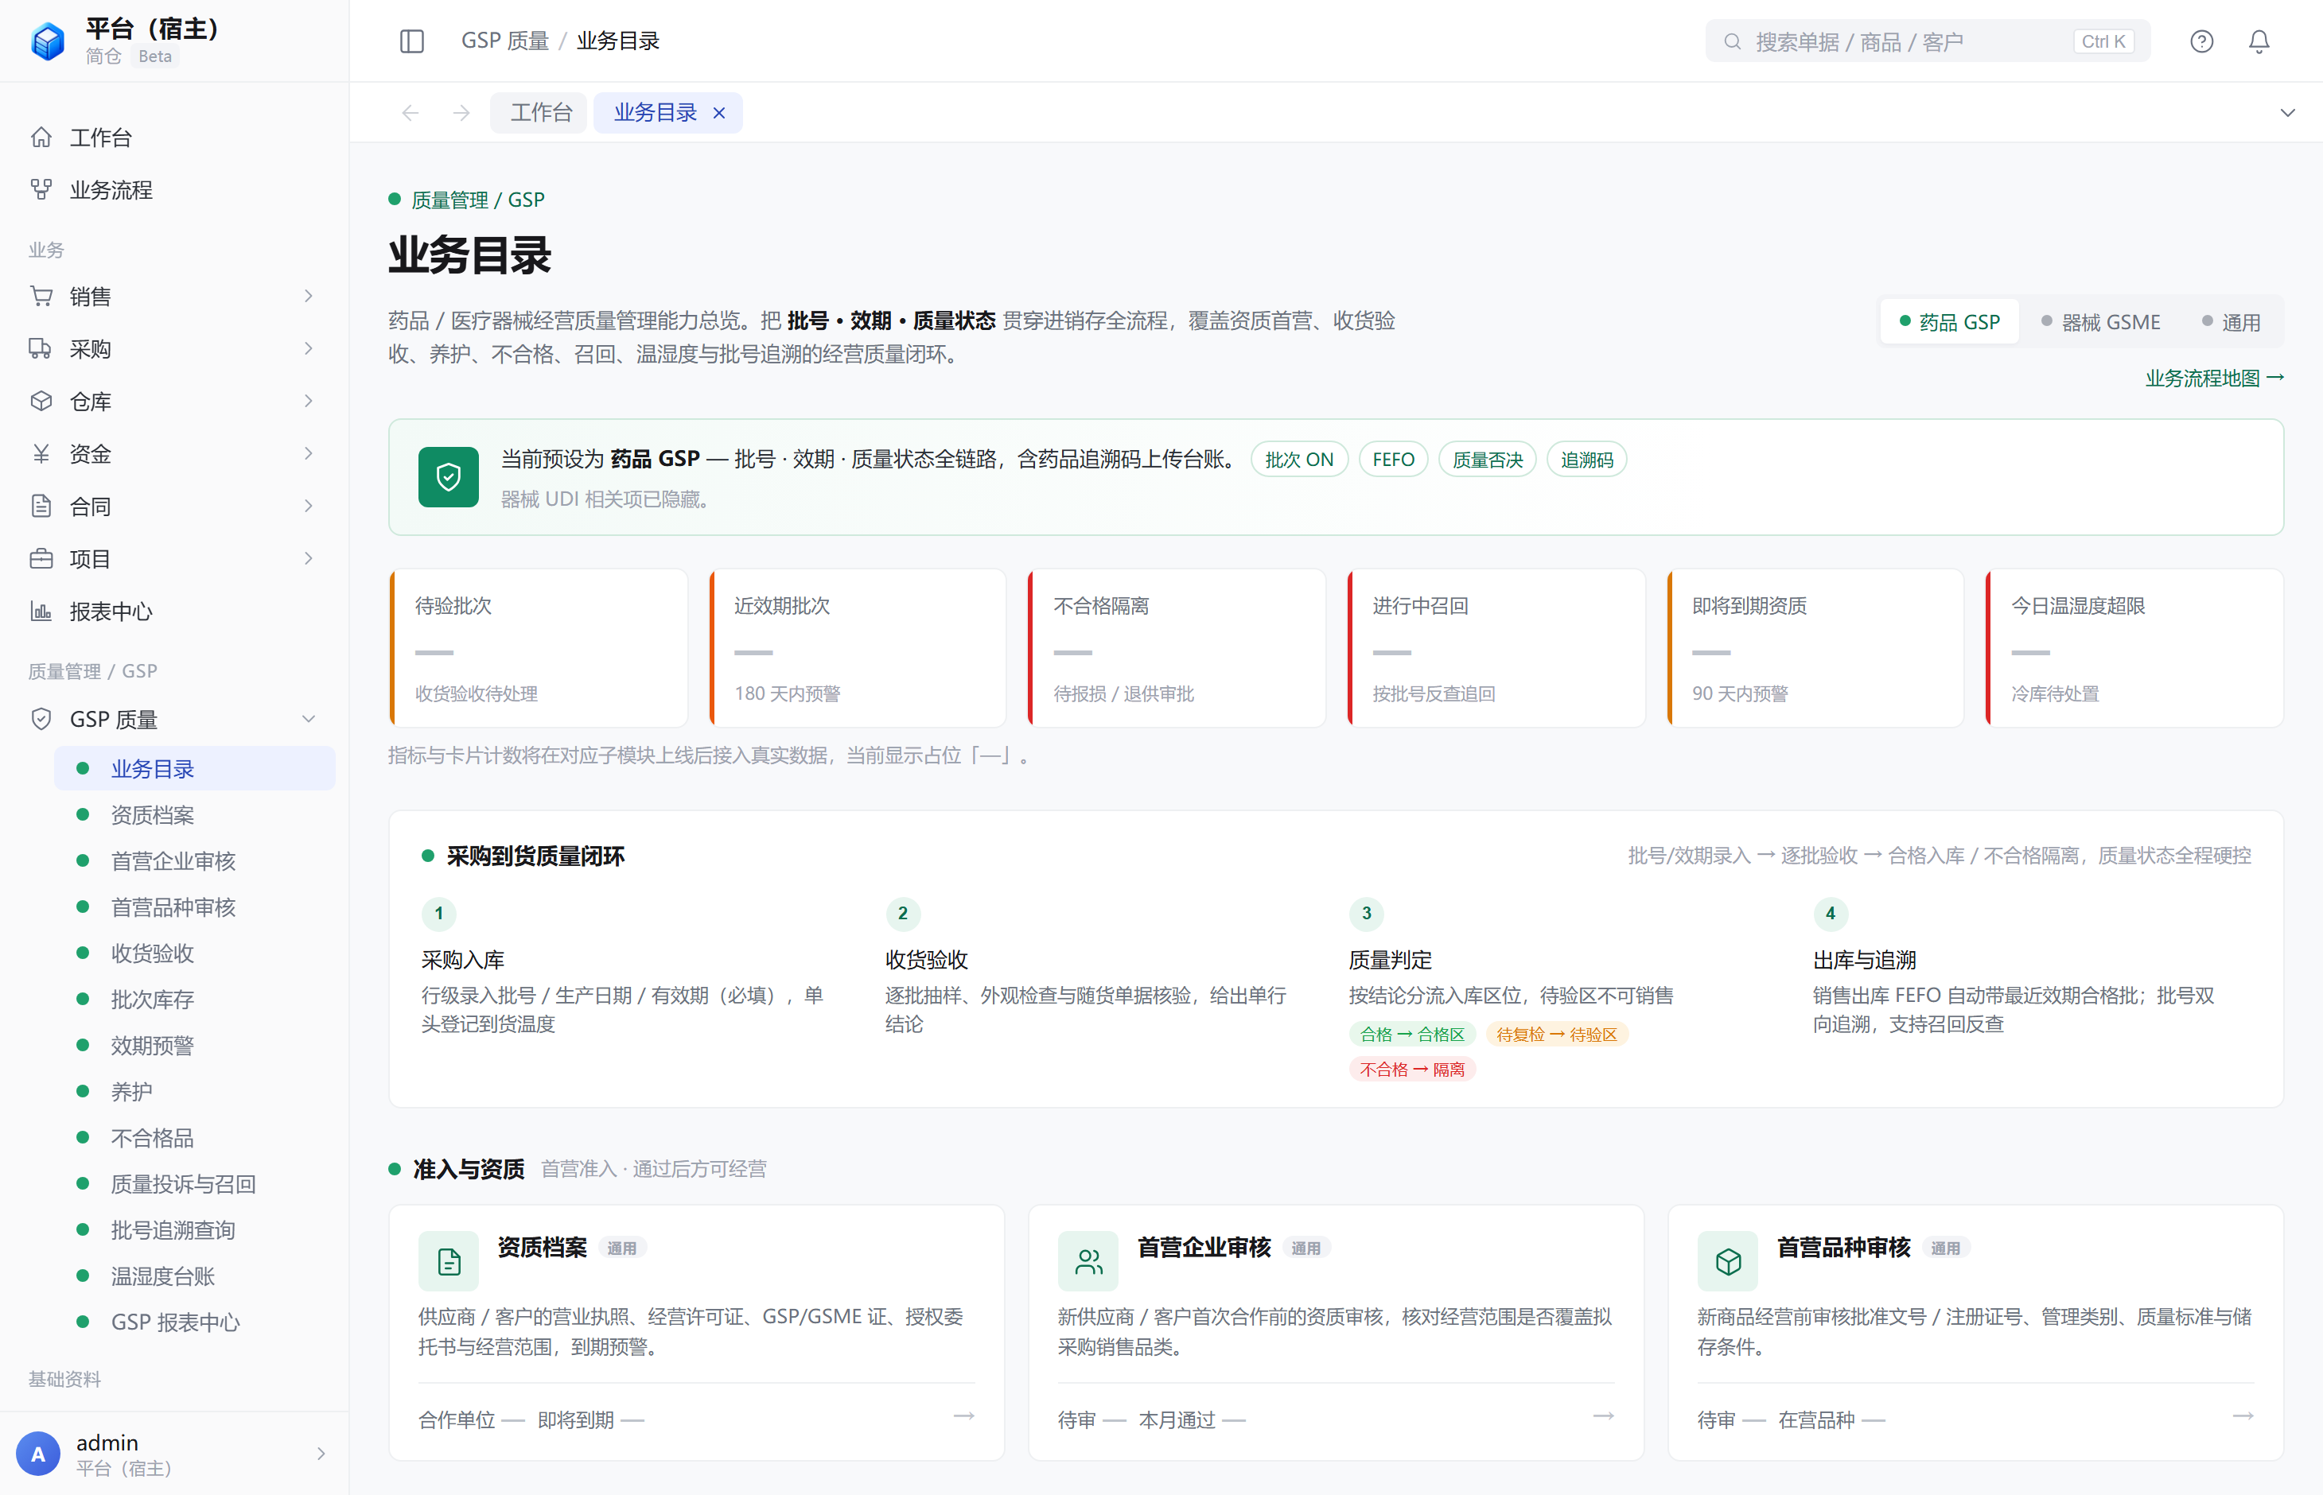The image size is (2323, 1495).
Task: Go forward with the right arrow
Action: coord(461,113)
